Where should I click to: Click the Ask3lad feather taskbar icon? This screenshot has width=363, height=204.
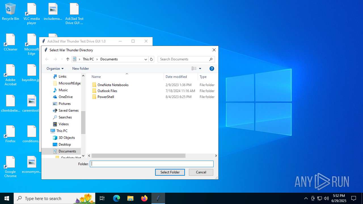pos(158,198)
